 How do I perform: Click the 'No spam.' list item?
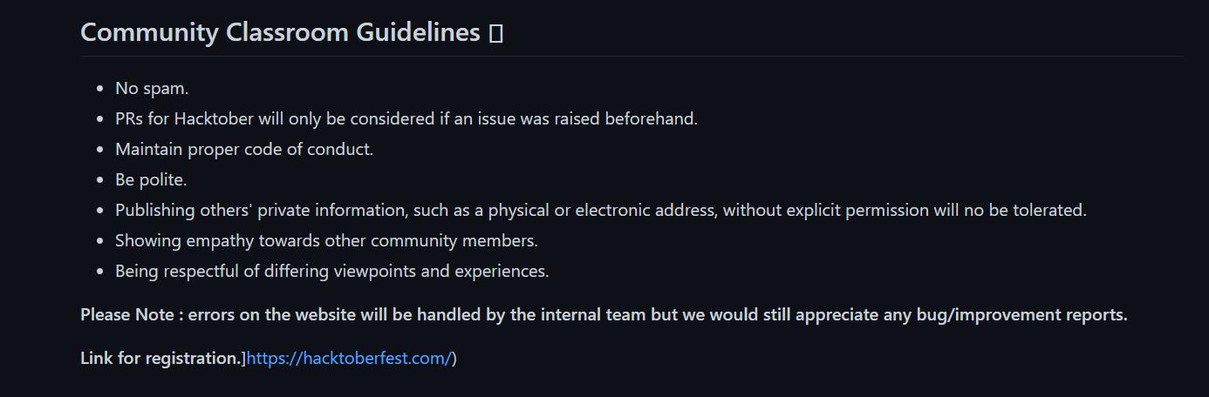point(152,88)
